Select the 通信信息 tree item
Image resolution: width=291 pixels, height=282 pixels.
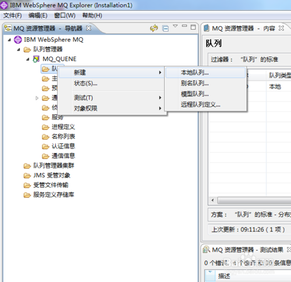click(x=63, y=156)
